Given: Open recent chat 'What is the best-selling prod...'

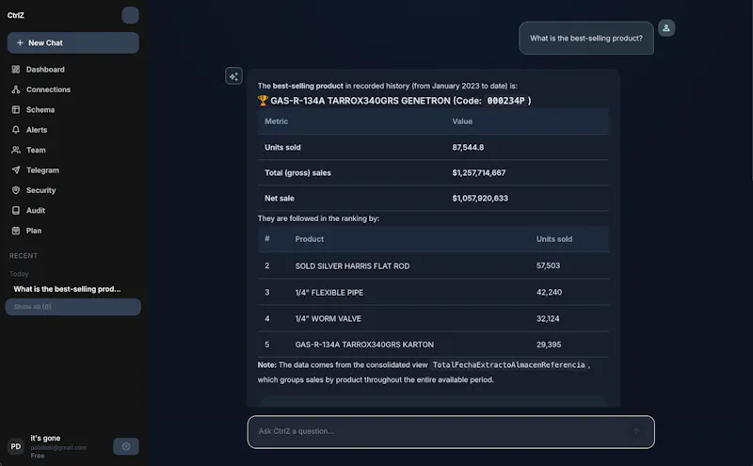Looking at the screenshot, I should click(x=67, y=289).
